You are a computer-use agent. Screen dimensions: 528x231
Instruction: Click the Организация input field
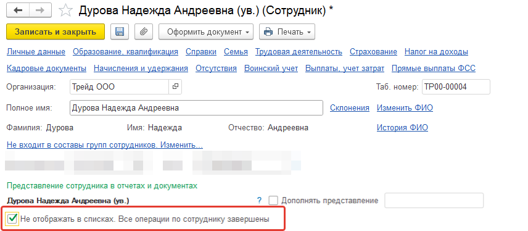(x=119, y=86)
